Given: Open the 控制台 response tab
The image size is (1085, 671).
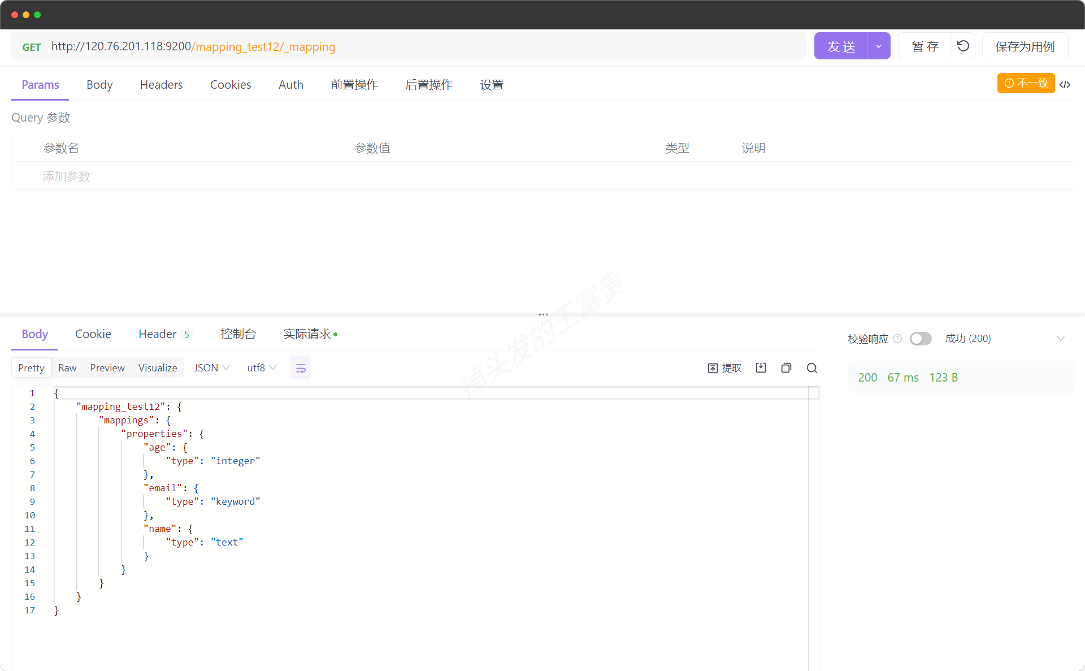Looking at the screenshot, I should pyautogui.click(x=238, y=334).
